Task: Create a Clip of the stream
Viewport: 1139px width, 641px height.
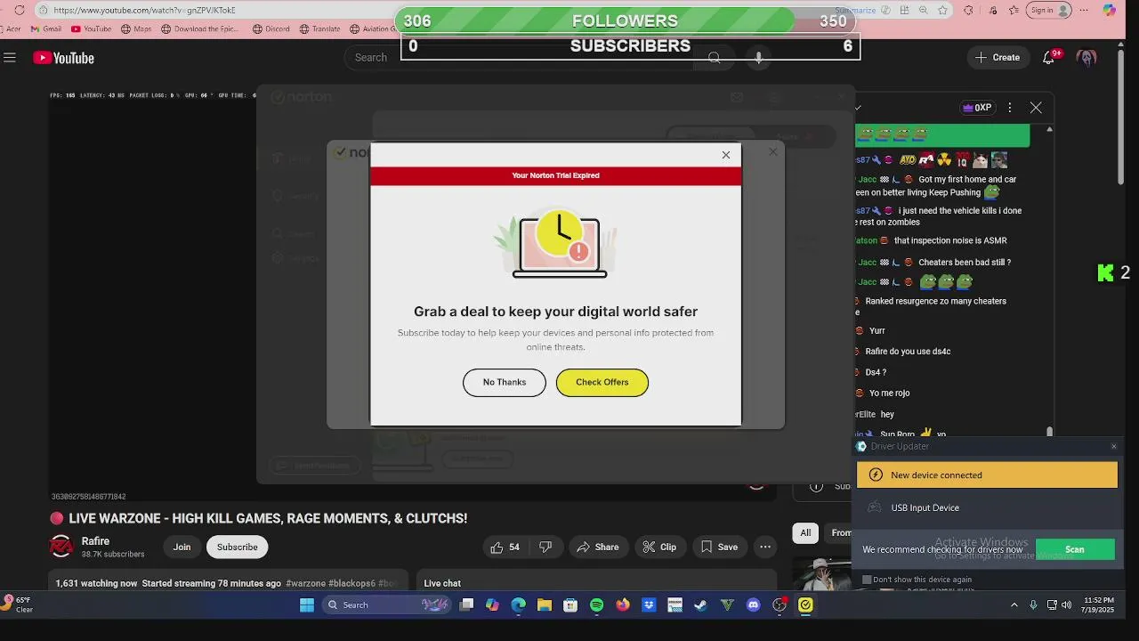Action: pyautogui.click(x=659, y=547)
